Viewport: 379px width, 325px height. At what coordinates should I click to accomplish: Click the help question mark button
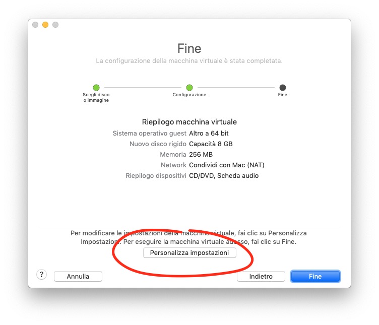coord(42,275)
